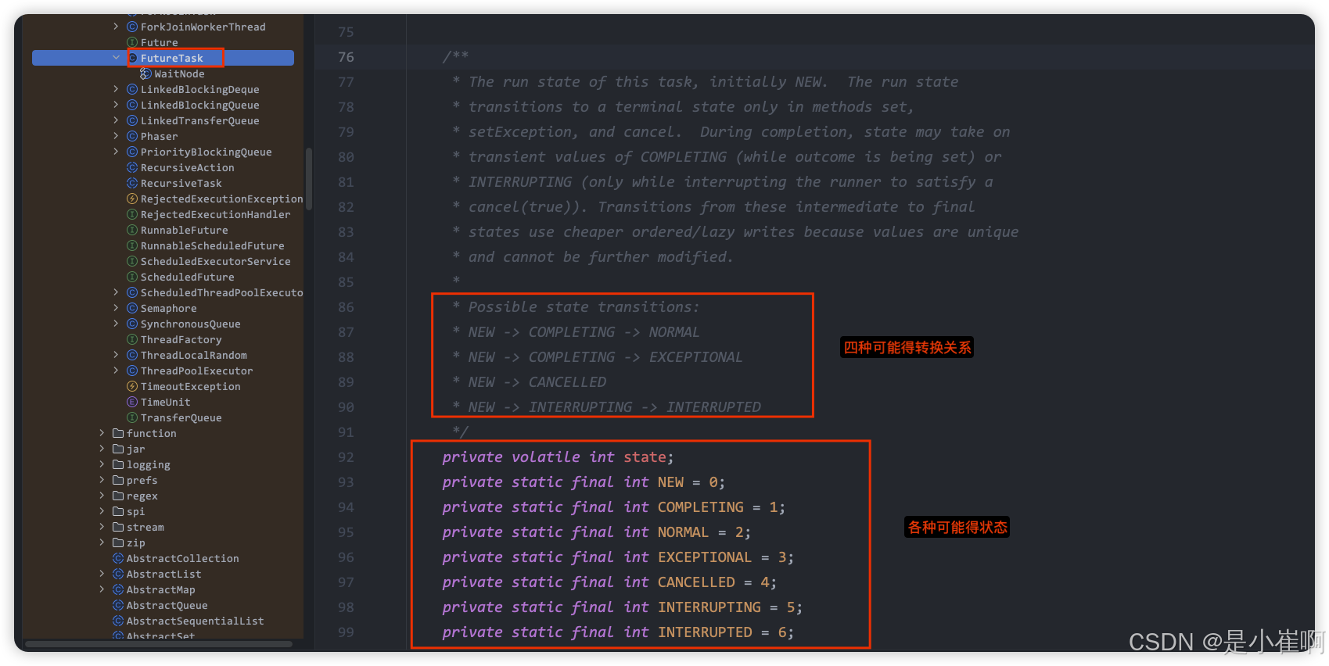Click comment 'NEW -> CANCELLED' on line 89
Viewport: 1329px width, 666px height.
[537, 382]
